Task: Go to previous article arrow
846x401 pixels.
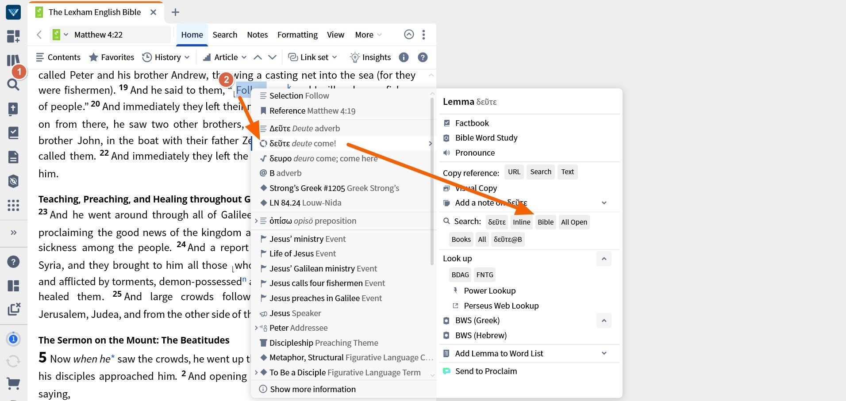Action: click(x=258, y=57)
